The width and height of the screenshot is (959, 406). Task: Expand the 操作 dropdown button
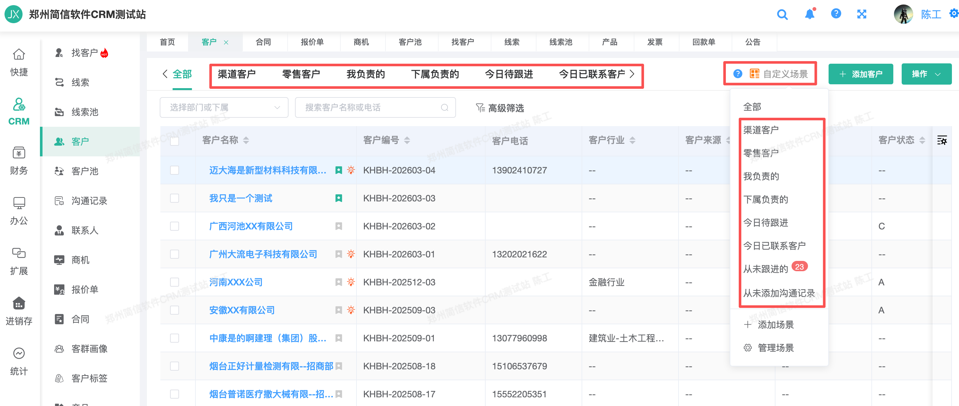[x=926, y=74]
